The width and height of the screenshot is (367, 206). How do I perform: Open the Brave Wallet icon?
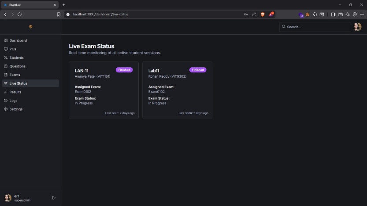(341, 14)
